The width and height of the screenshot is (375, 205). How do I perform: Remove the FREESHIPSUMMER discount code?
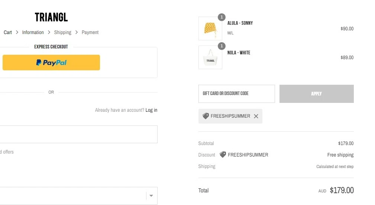256,116
